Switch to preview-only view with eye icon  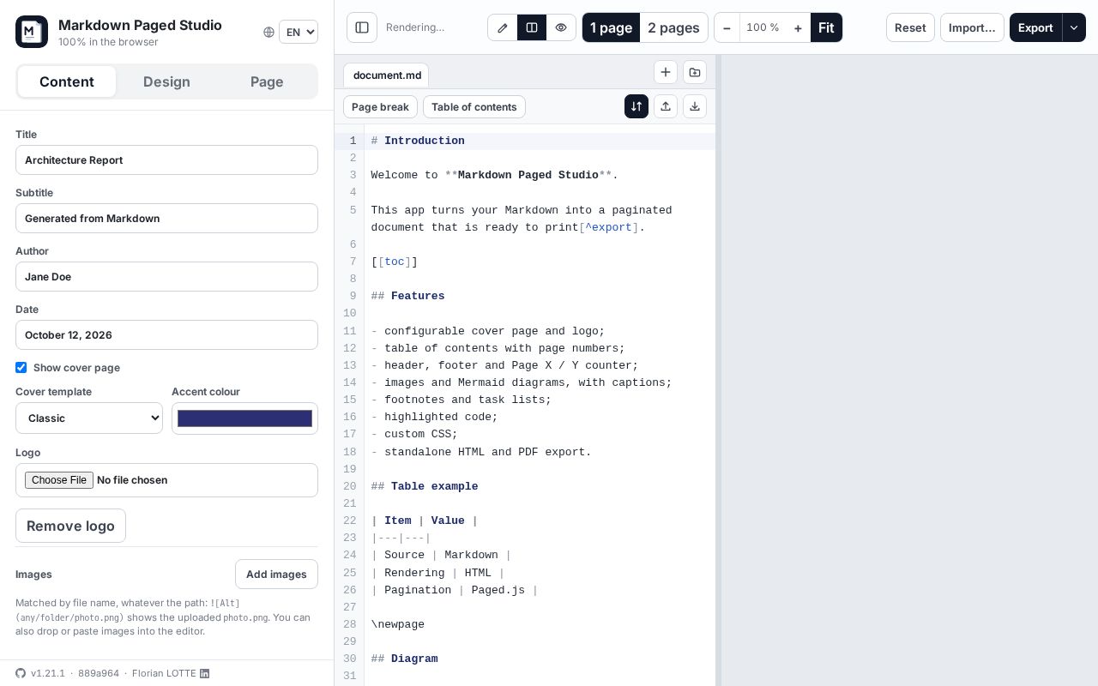coord(561,27)
